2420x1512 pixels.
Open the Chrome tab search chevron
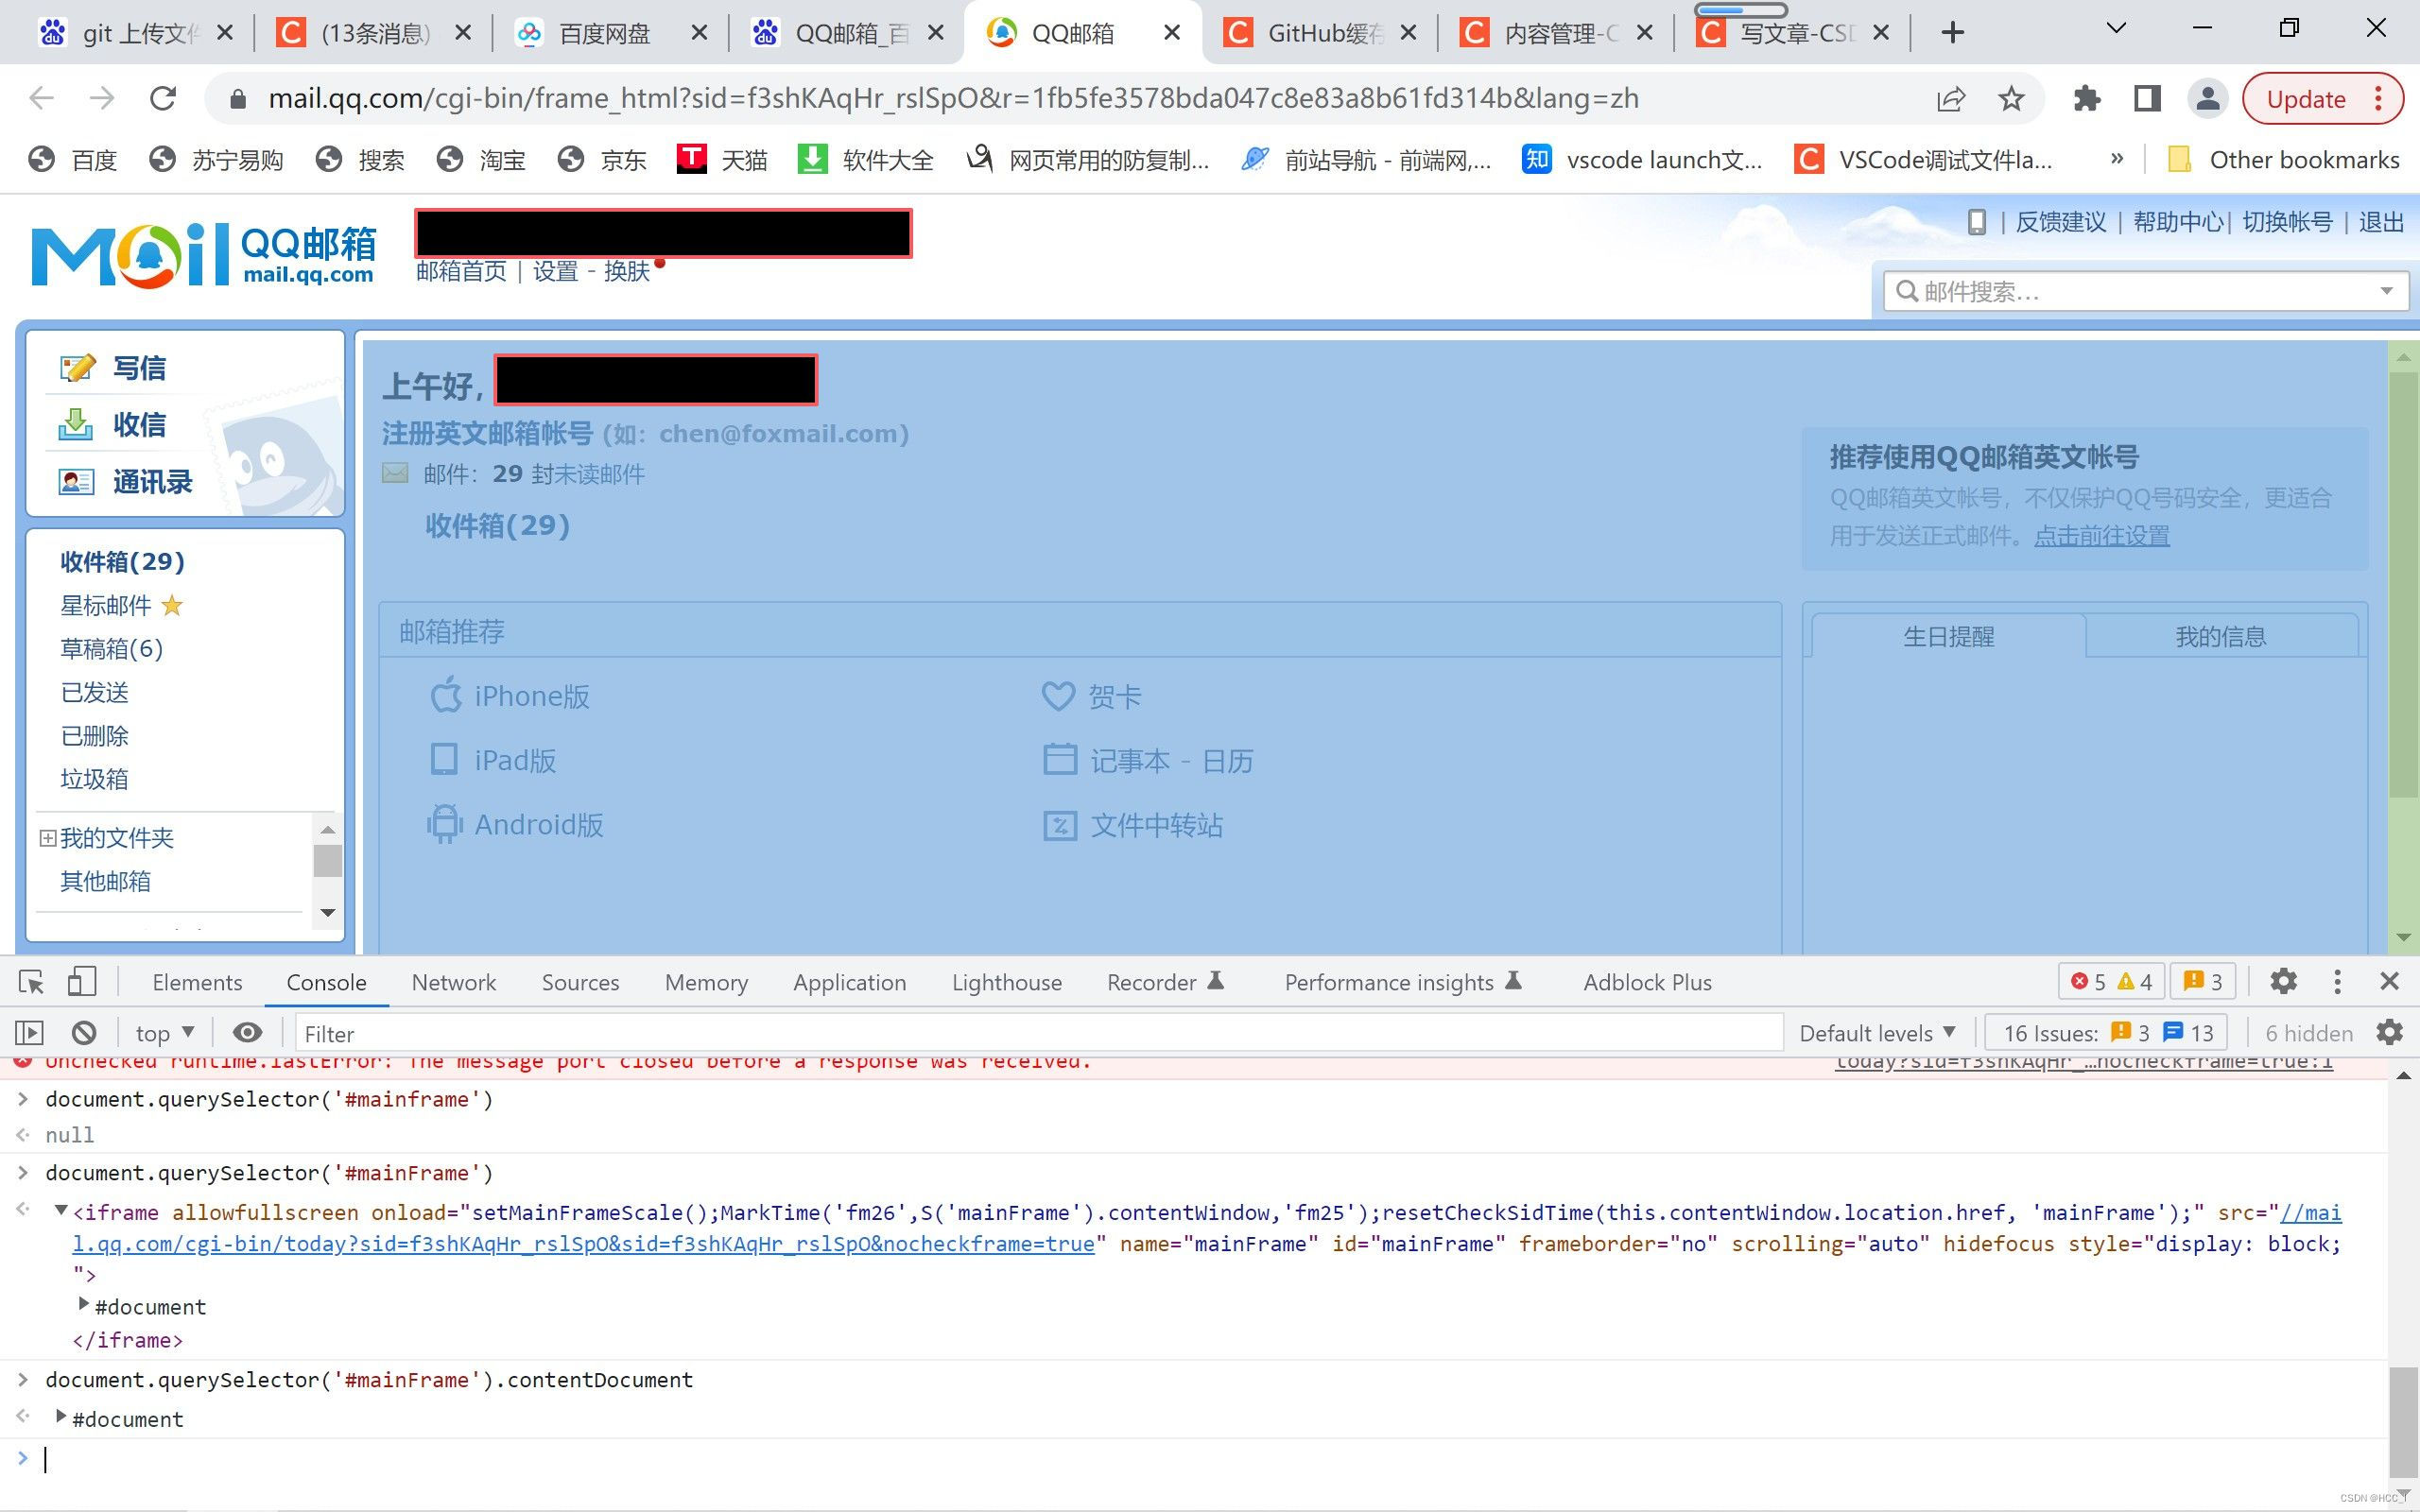coord(2116,29)
